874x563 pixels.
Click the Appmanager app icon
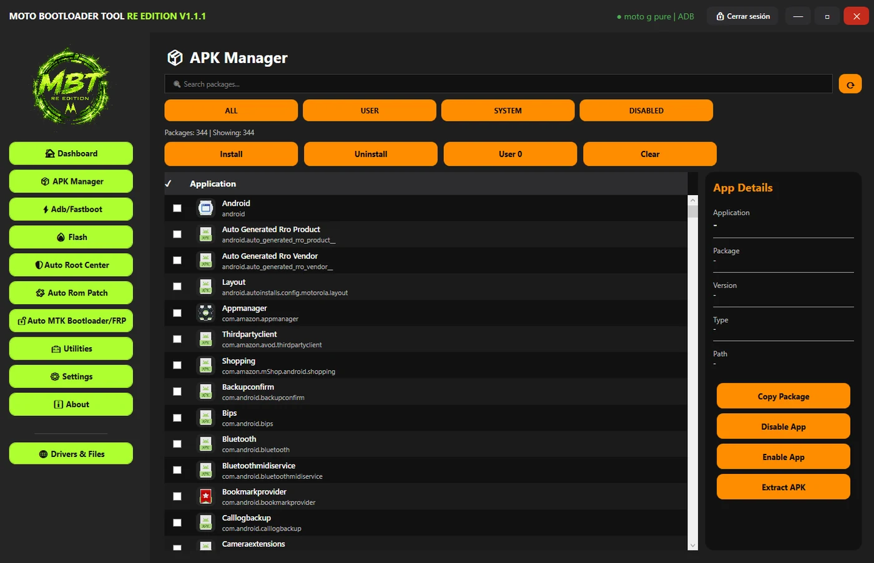pyautogui.click(x=205, y=313)
